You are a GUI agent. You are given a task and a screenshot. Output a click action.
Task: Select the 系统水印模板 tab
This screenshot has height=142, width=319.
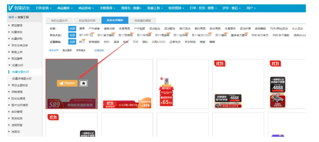pyautogui.click(x=115, y=20)
